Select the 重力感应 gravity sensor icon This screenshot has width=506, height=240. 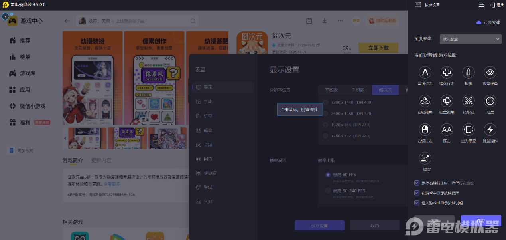click(x=468, y=129)
